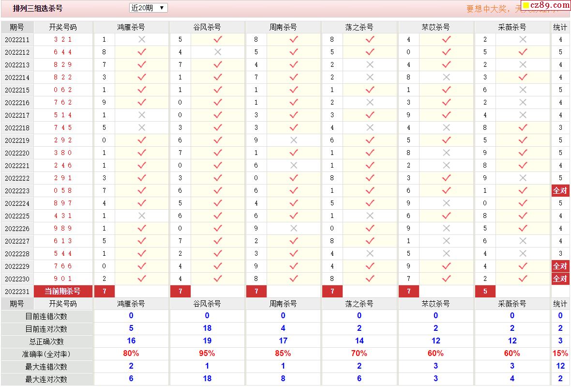Viewport: 571px width, 387px height.
Task: Click the cross mark in 荡之杀号 for 2022216
Action: click(x=370, y=102)
